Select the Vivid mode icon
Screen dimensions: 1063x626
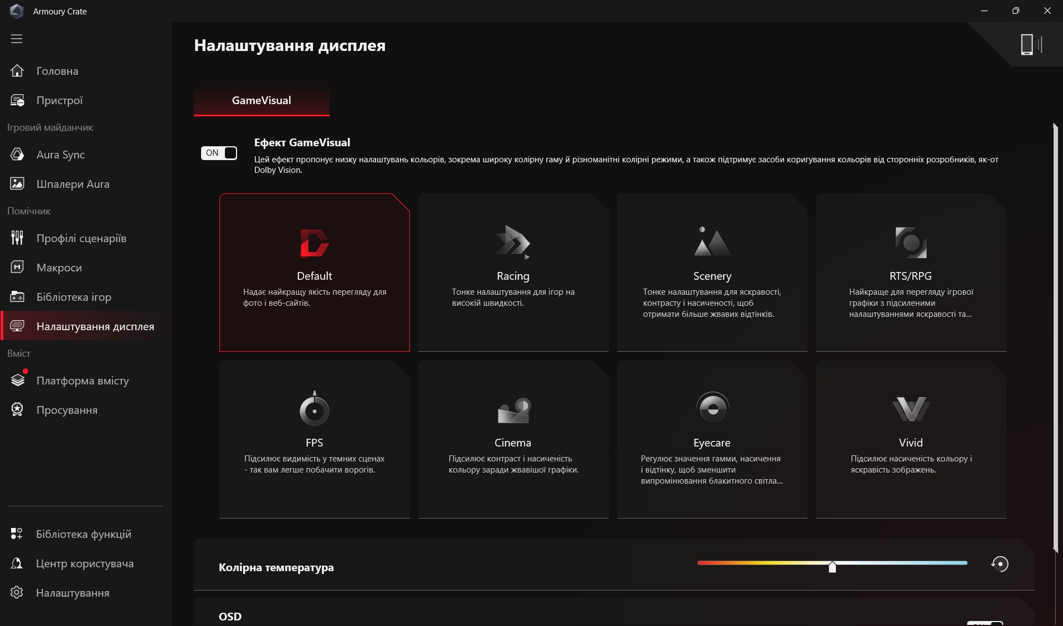(x=911, y=409)
